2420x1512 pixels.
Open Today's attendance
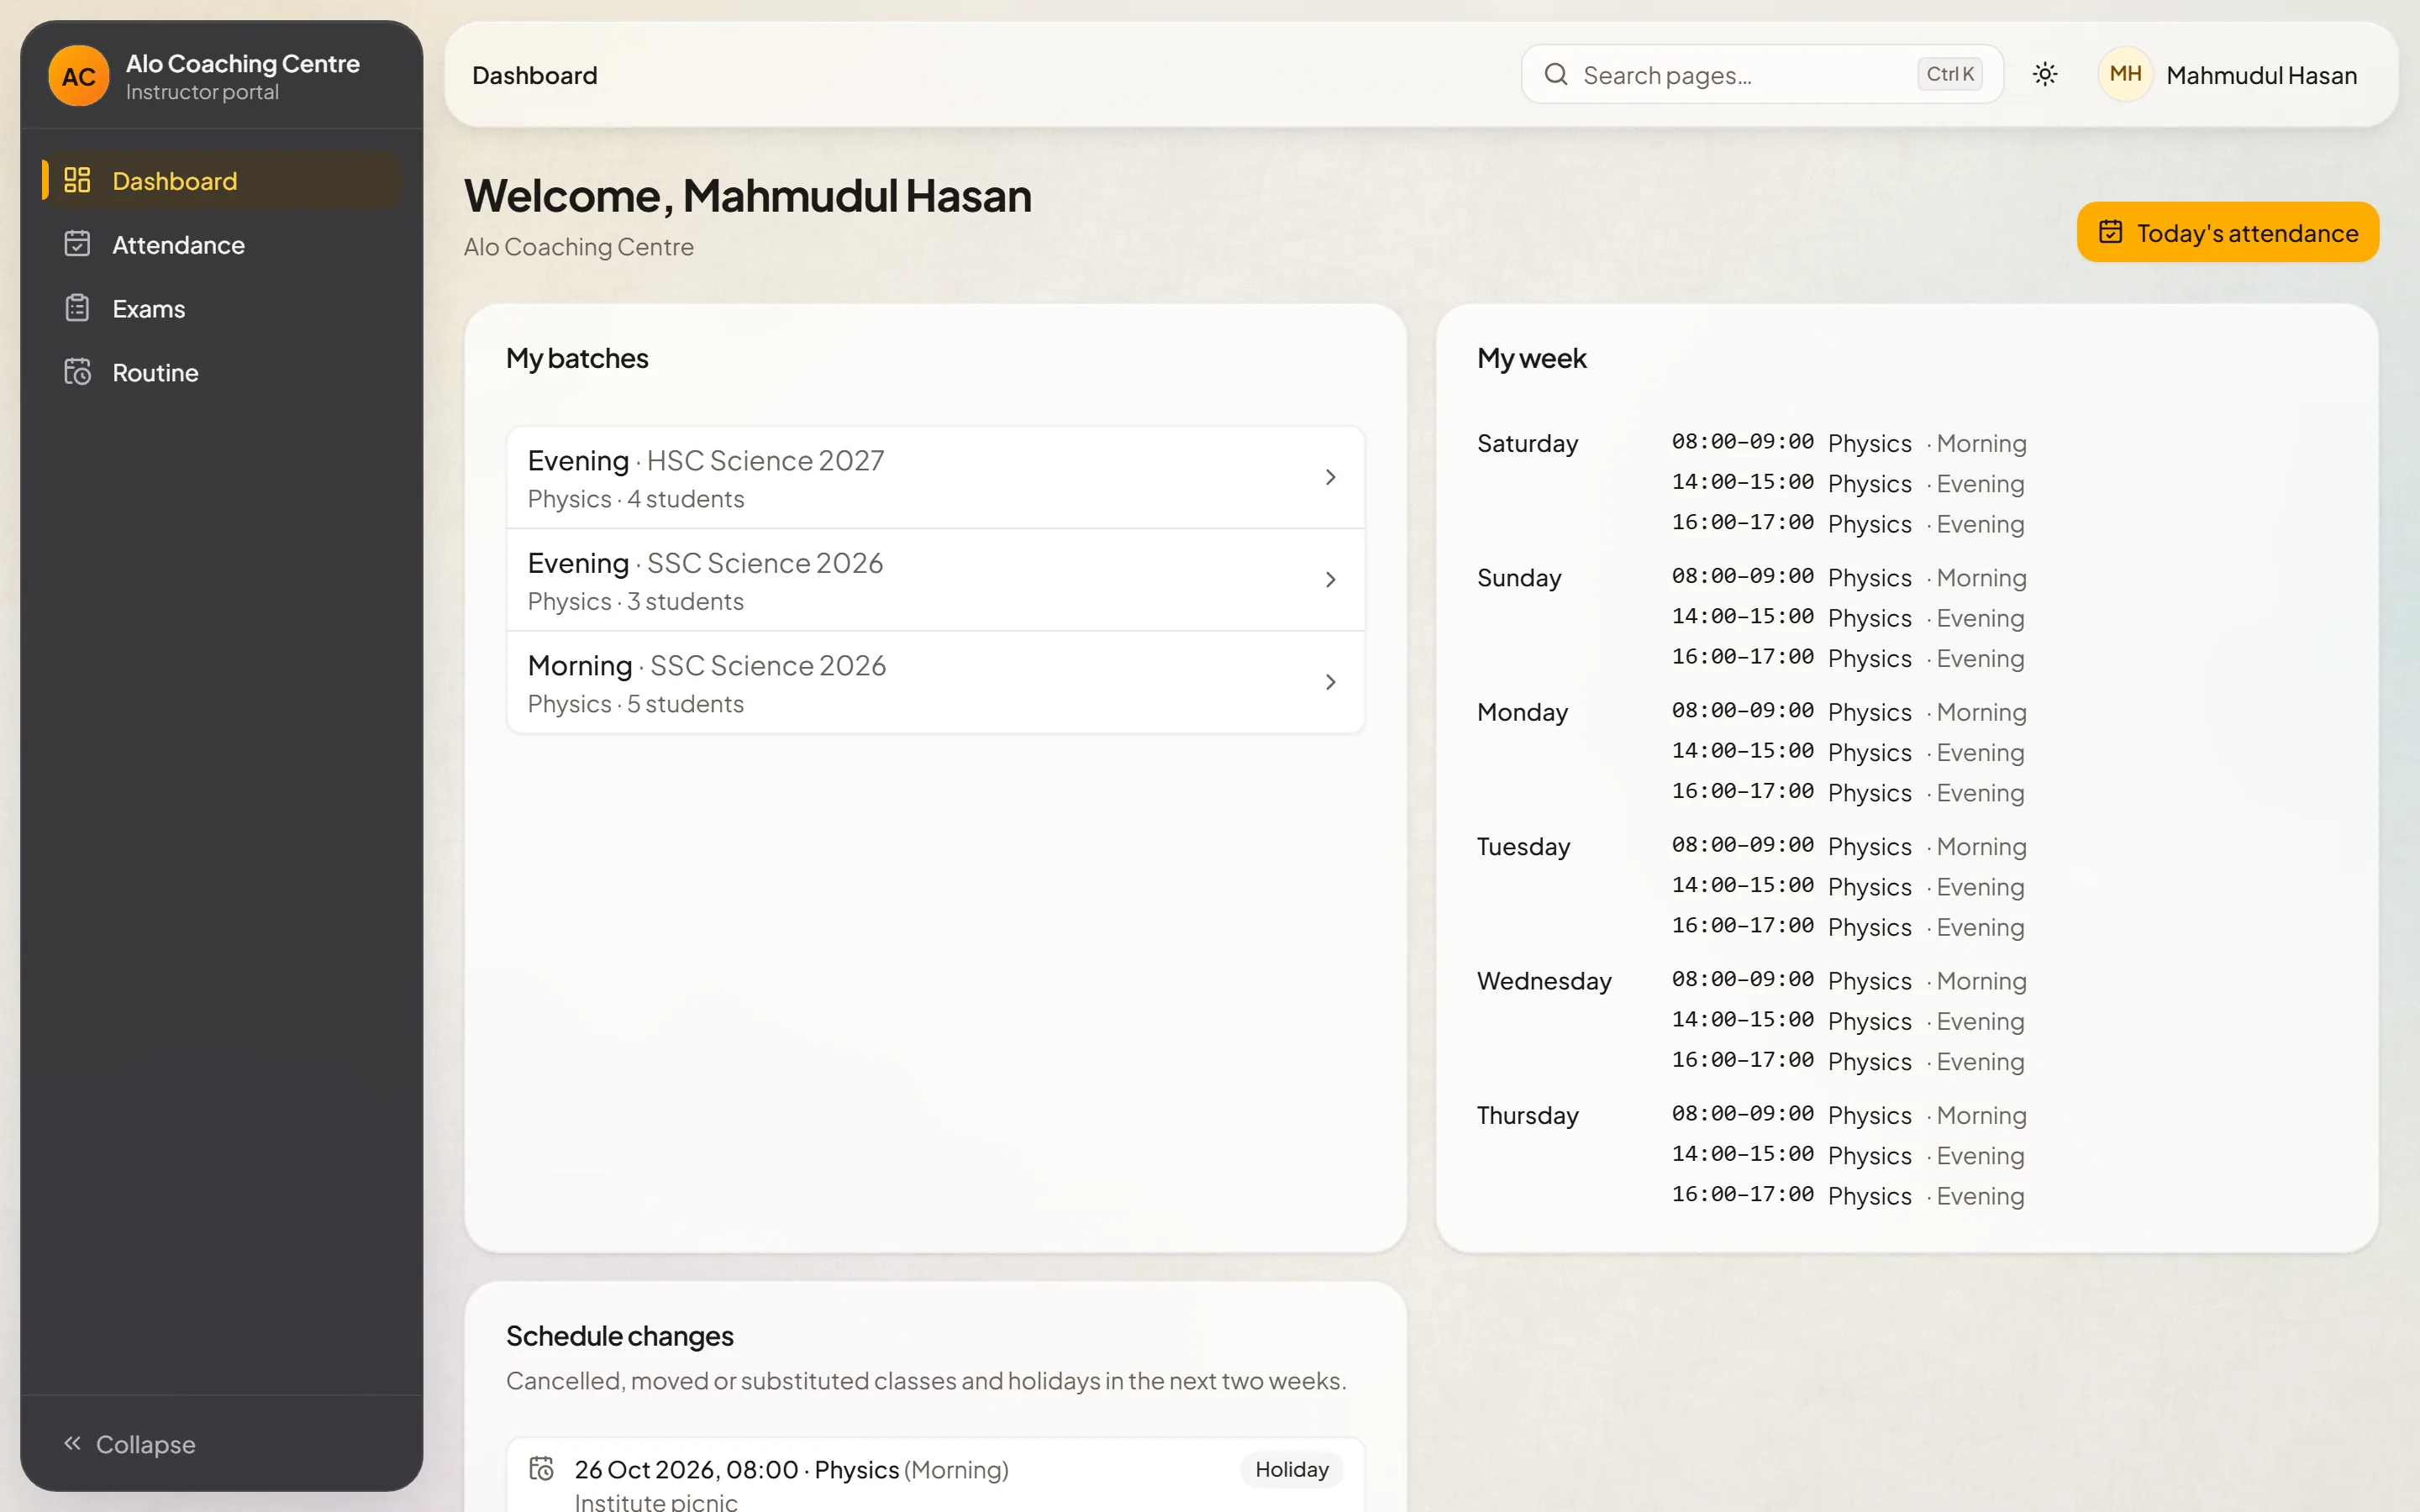(2228, 233)
